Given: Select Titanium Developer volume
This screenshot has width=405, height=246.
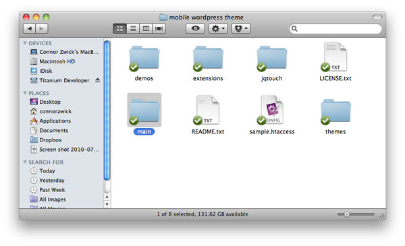Looking at the screenshot, I should point(60,80).
